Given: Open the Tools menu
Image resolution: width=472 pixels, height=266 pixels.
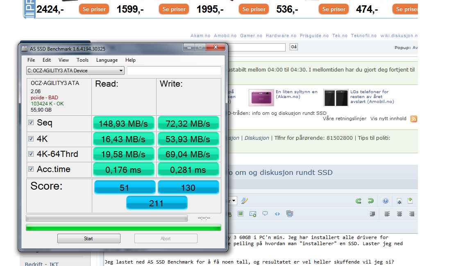Looking at the screenshot, I should tap(82, 60).
